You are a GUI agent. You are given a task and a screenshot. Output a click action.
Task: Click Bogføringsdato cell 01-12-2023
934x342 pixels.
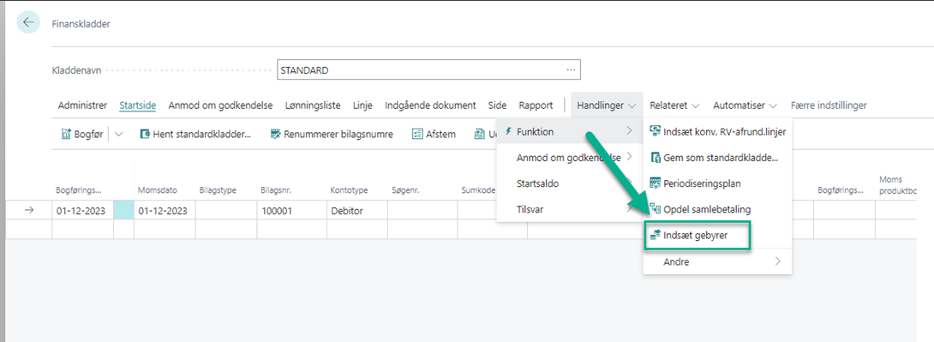coord(82,210)
